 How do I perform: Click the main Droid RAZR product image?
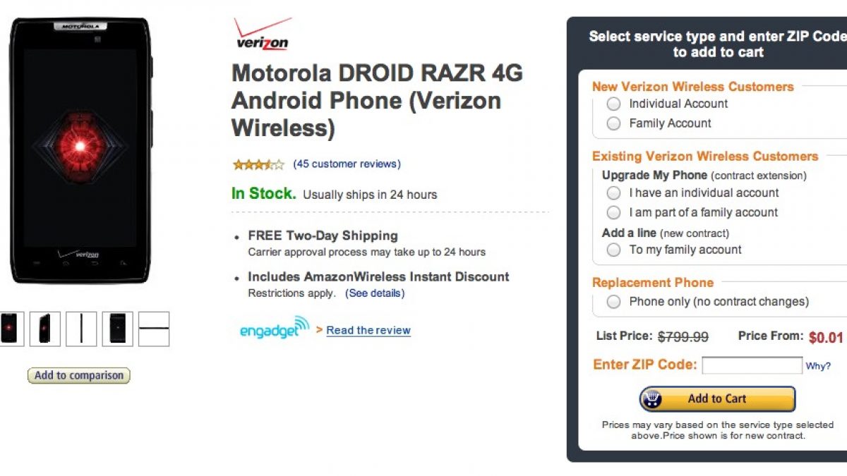[80, 150]
